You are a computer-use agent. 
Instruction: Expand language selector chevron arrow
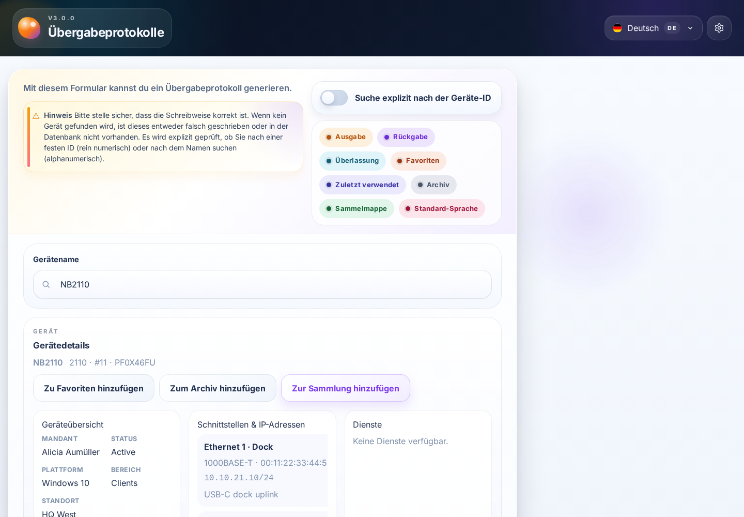tap(690, 28)
